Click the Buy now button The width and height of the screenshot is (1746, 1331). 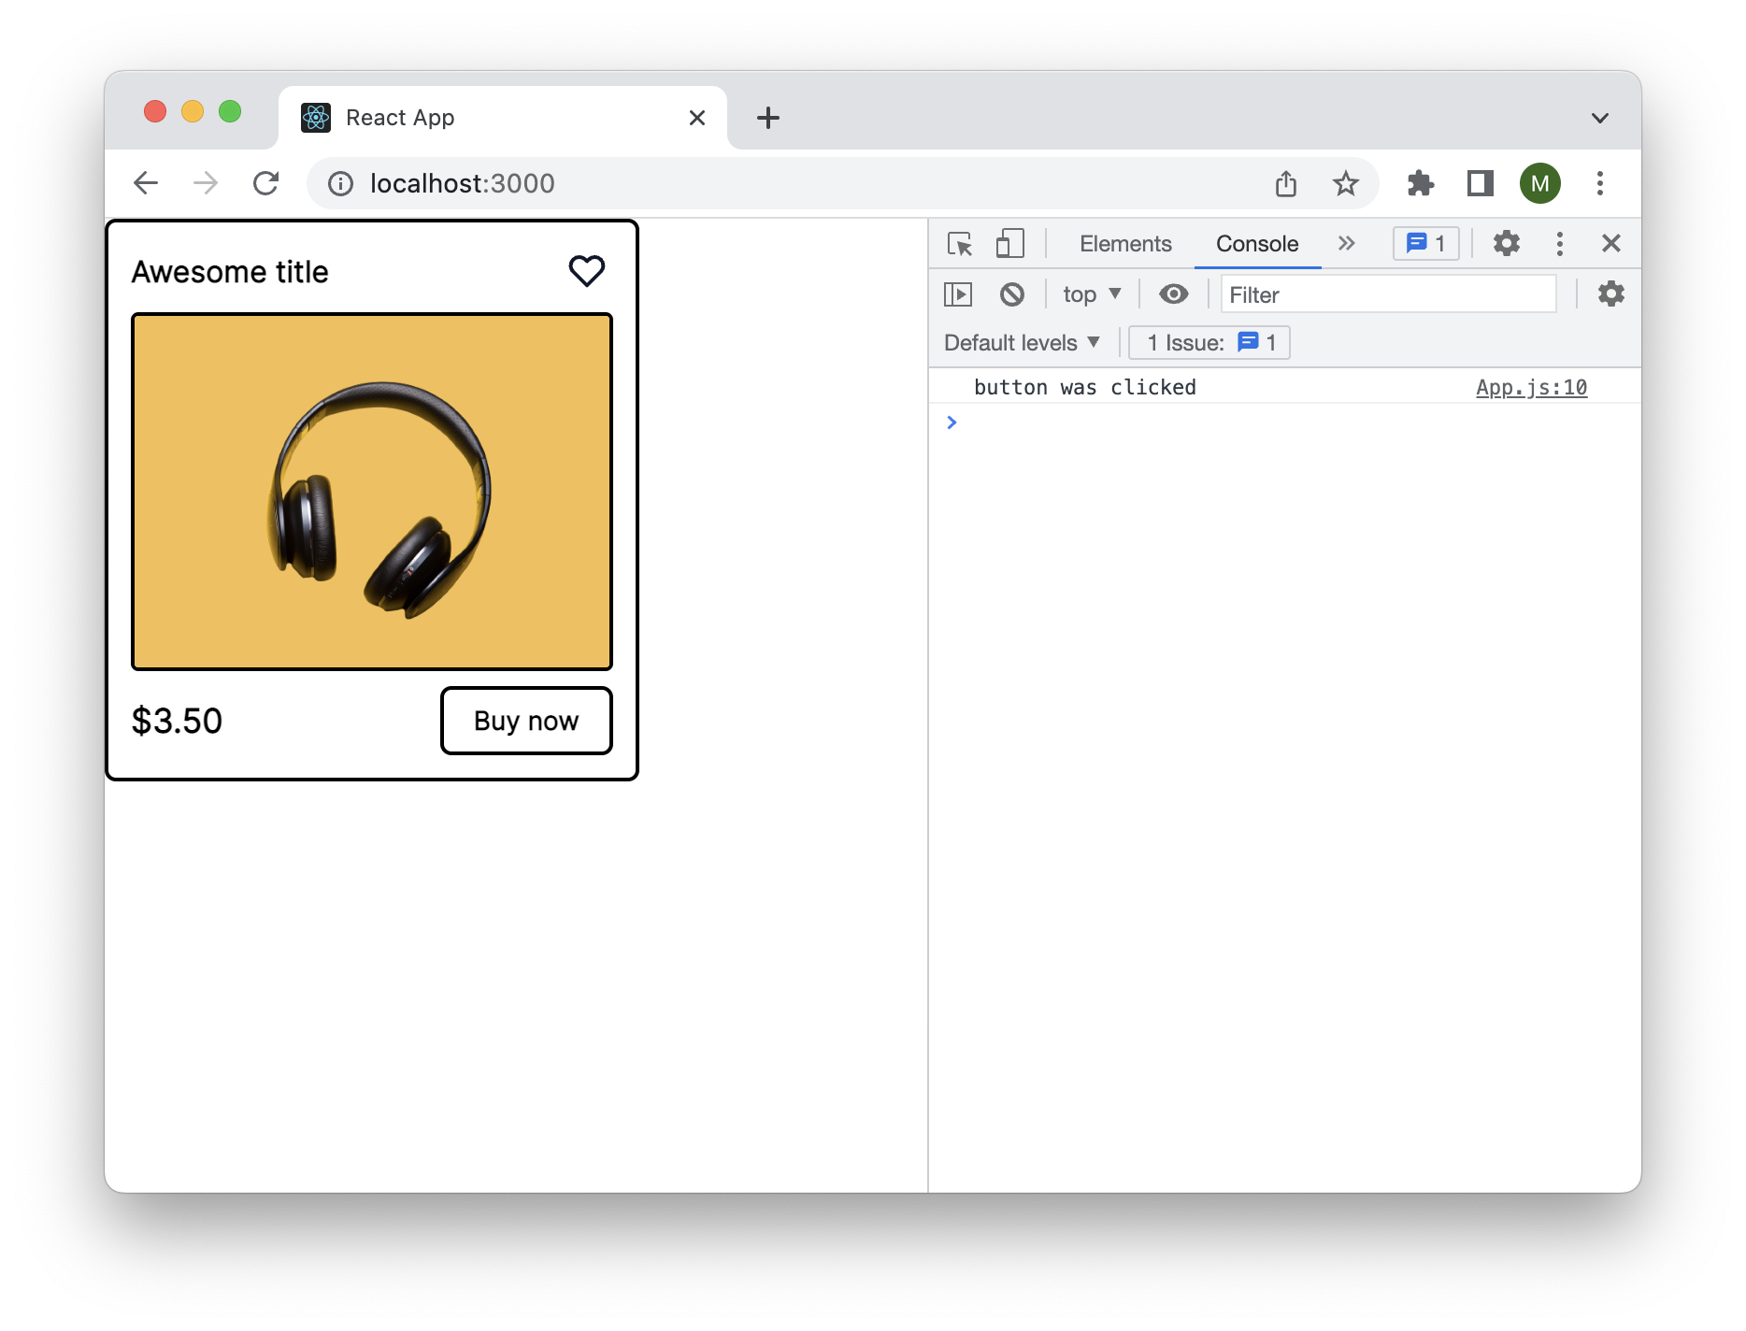[525, 720]
